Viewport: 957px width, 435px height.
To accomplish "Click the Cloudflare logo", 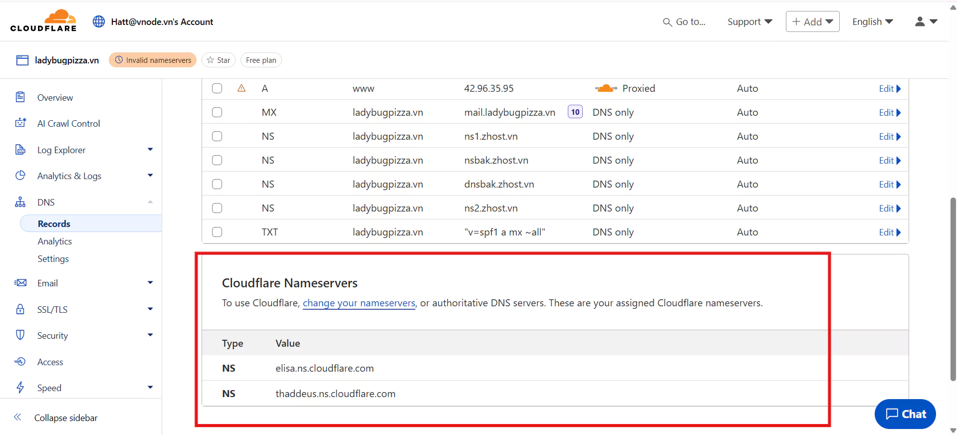I will 43,21.
